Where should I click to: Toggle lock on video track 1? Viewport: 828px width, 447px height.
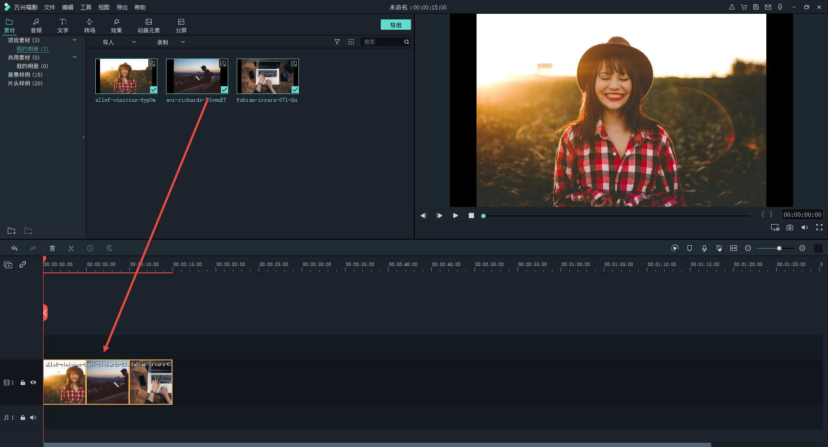(x=23, y=382)
